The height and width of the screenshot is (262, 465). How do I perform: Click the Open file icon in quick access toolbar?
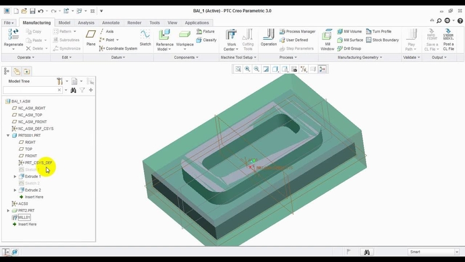pos(24,11)
